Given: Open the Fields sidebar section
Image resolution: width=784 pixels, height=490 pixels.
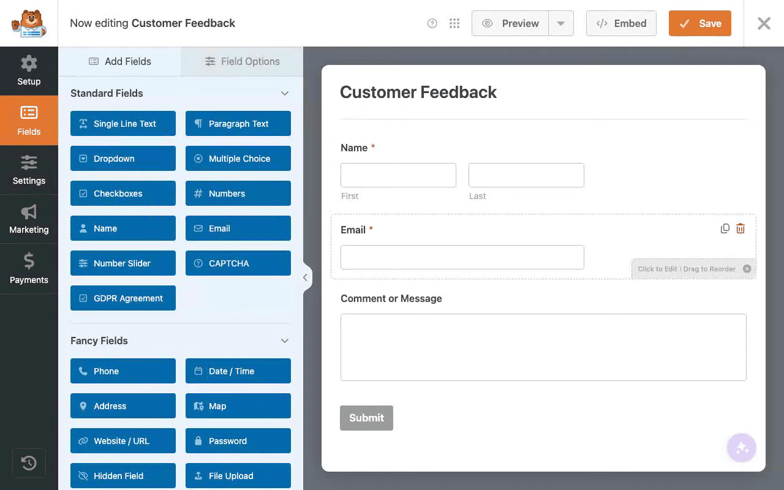Looking at the screenshot, I should point(29,121).
